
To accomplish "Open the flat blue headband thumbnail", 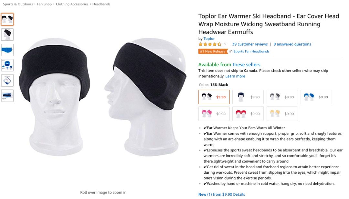I will point(7,50).
